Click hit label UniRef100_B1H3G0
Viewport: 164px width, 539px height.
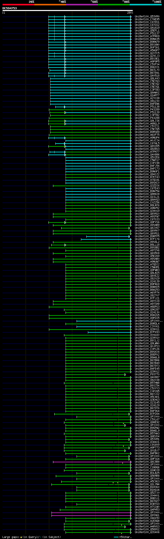[x=147, y=487]
